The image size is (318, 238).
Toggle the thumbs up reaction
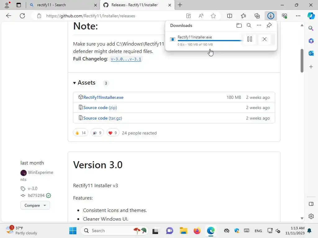point(80,133)
